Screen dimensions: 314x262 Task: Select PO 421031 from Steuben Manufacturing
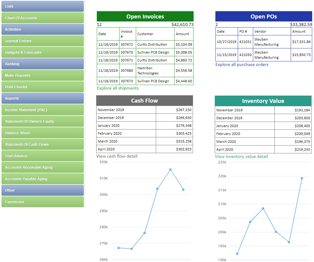(x=263, y=41)
